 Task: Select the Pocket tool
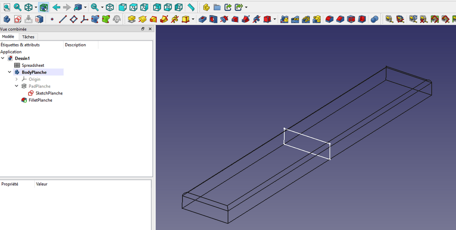[x=203, y=19]
